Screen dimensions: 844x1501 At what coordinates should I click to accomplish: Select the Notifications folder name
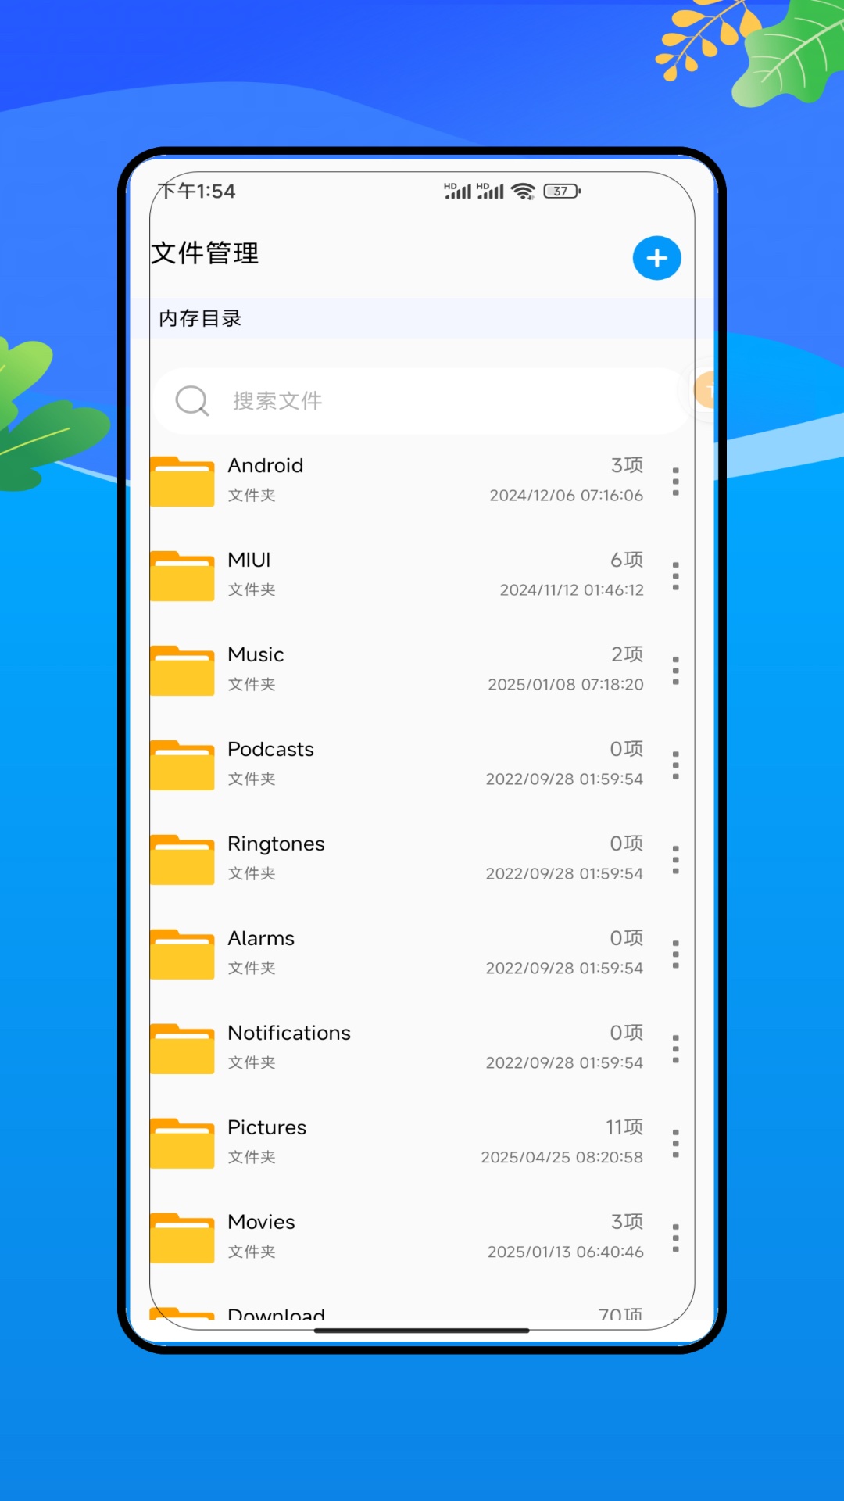click(288, 1033)
